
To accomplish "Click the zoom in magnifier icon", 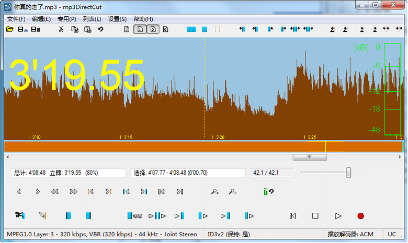I will coord(215,192).
